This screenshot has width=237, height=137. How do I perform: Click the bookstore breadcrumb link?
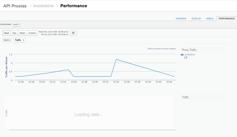point(43,6)
